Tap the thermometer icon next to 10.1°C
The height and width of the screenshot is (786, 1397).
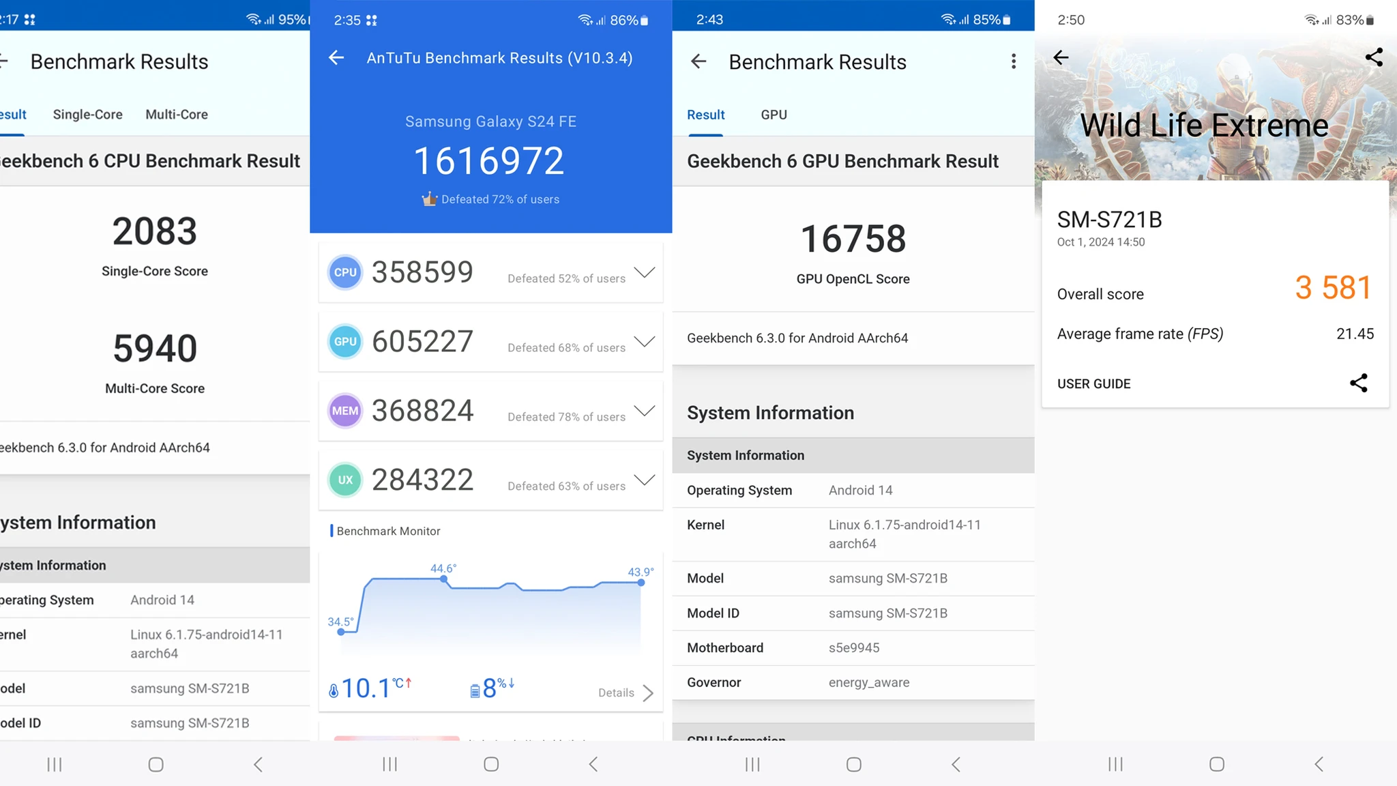334,690
